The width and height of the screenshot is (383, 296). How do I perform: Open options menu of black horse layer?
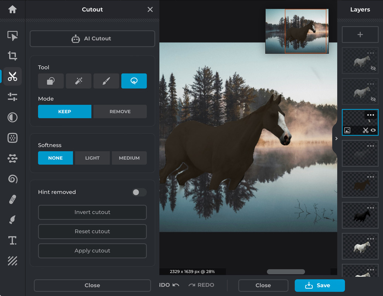(370, 208)
